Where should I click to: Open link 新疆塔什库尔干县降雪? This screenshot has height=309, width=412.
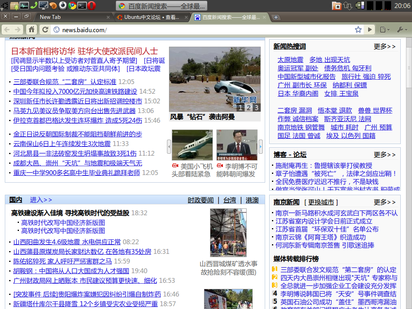(85, 304)
